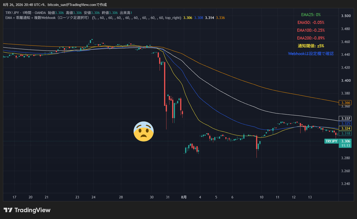Screen dimensions: 357x219
Task: Click the EMA50: -0.05% table entry
Action: (311, 23)
